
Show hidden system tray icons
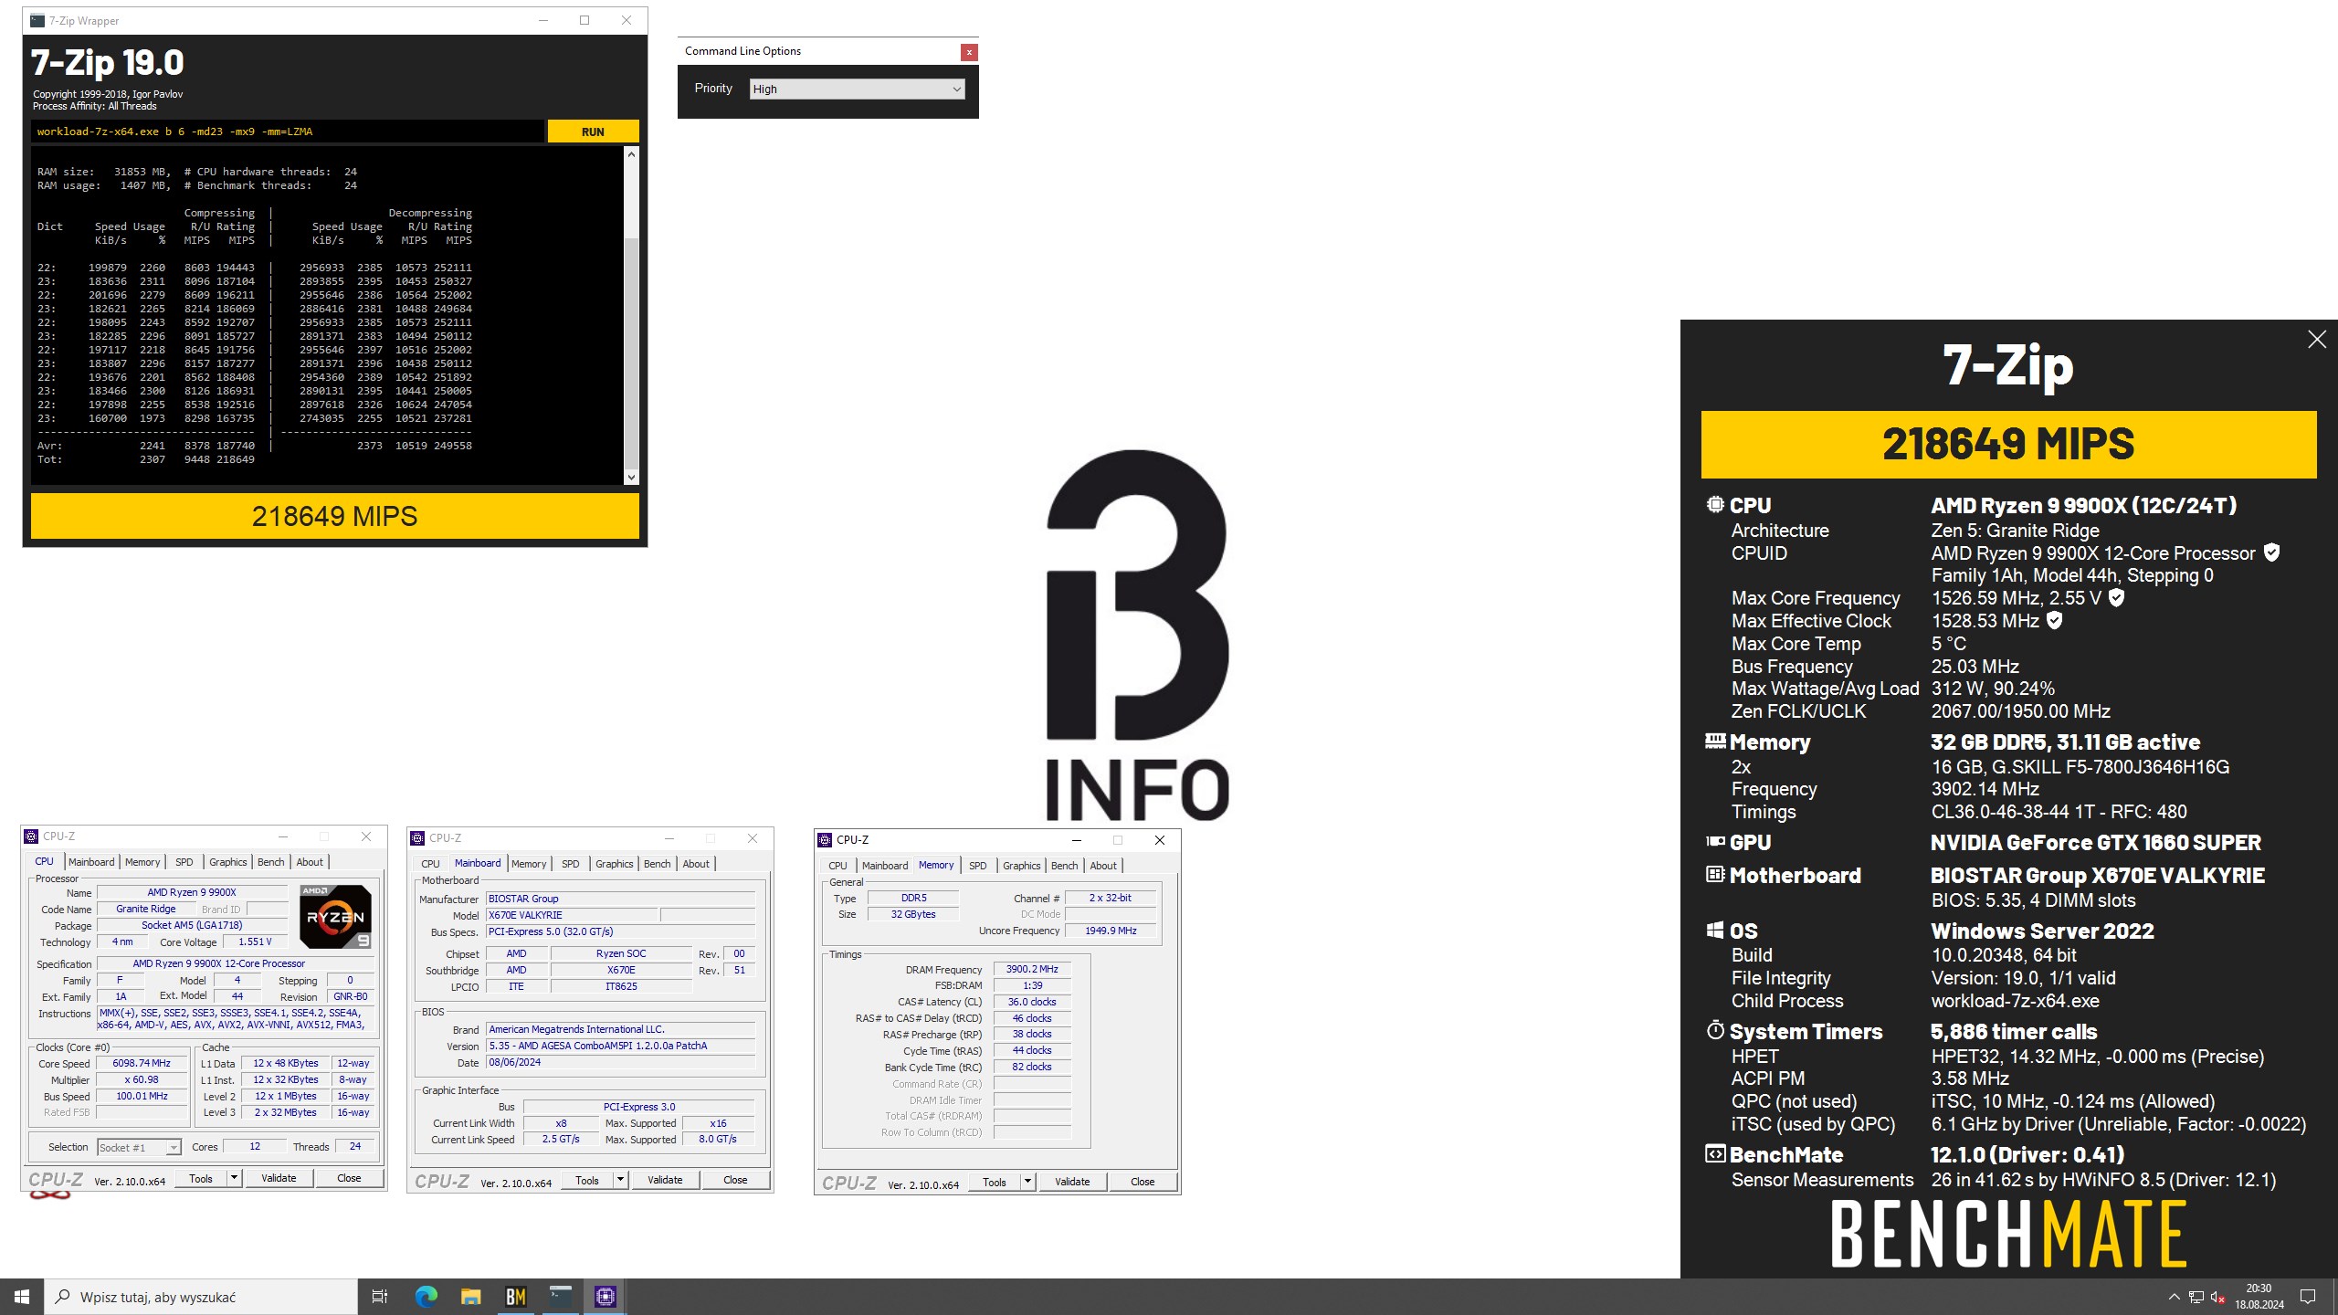(2174, 1297)
